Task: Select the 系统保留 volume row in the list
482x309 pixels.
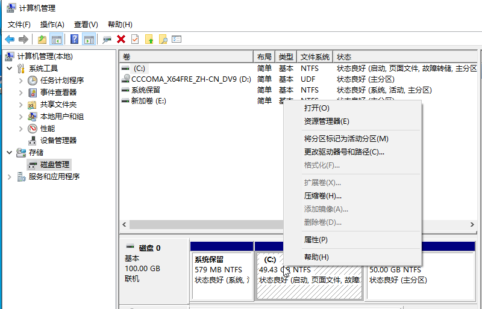Action: coord(299,90)
